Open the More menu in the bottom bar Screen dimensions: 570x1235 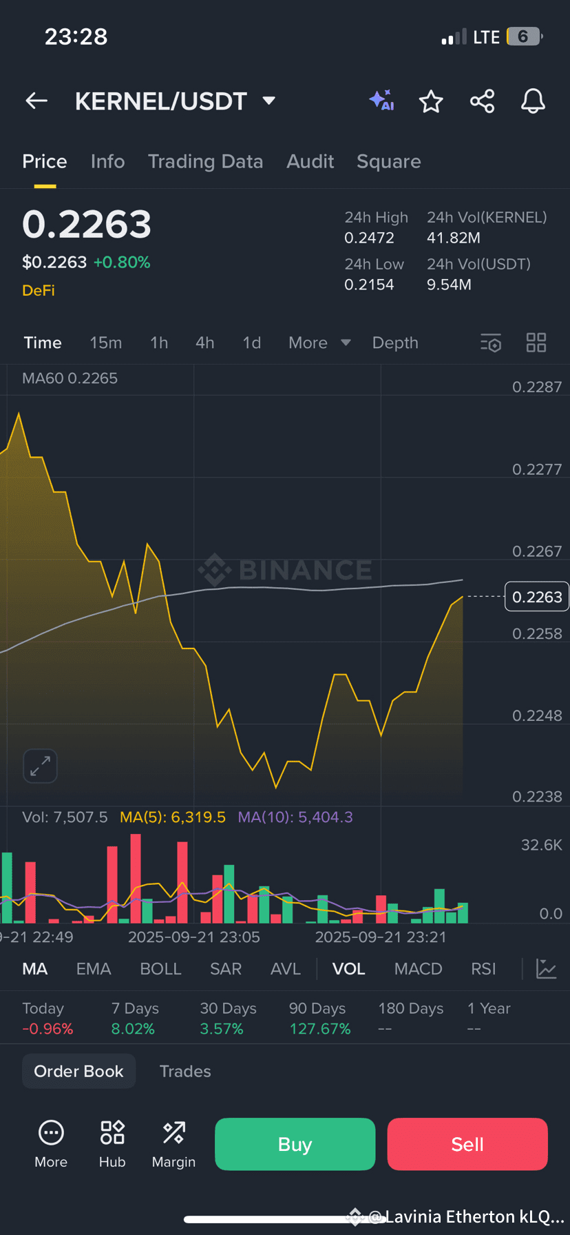pos(51,1144)
